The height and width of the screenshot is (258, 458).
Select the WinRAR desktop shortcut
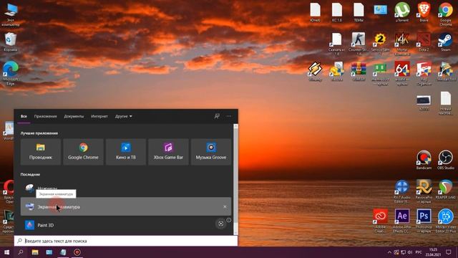click(359, 71)
